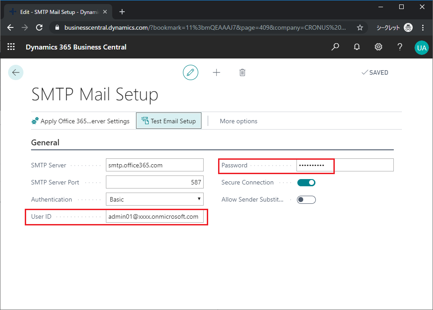The width and height of the screenshot is (433, 310).
Task: Enable Allow Sender Substitution switch
Action: (306, 200)
